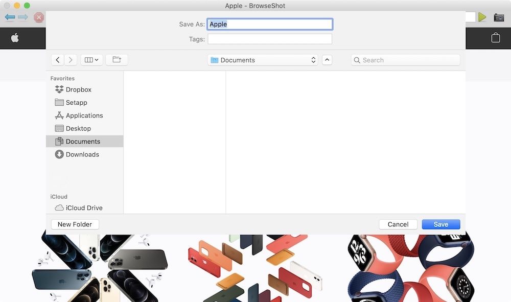Click into the Tags input field
This screenshot has width=511, height=302.
pos(269,39)
